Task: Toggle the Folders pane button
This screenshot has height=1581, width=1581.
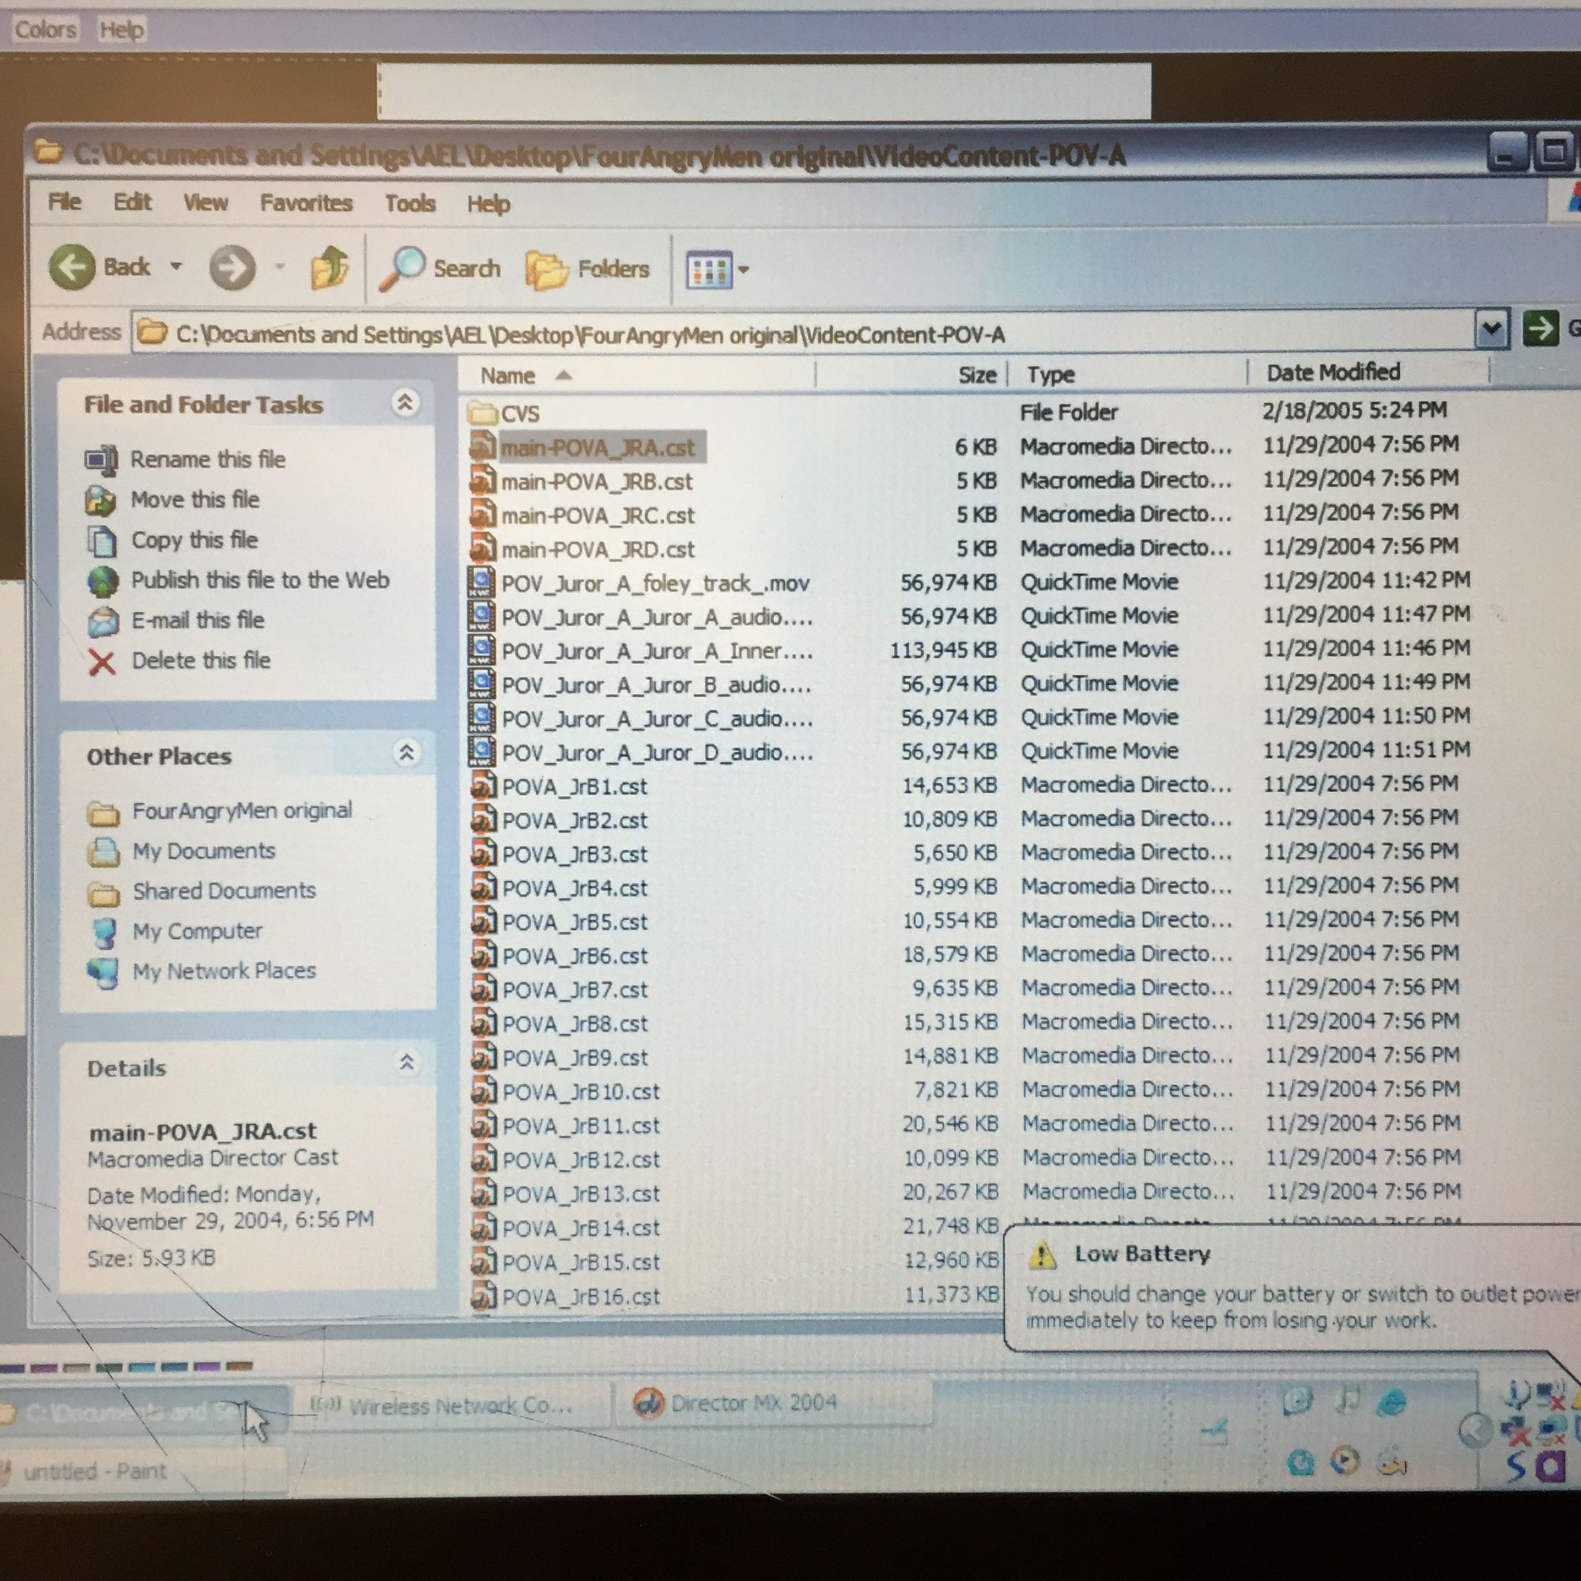Action: [x=587, y=270]
